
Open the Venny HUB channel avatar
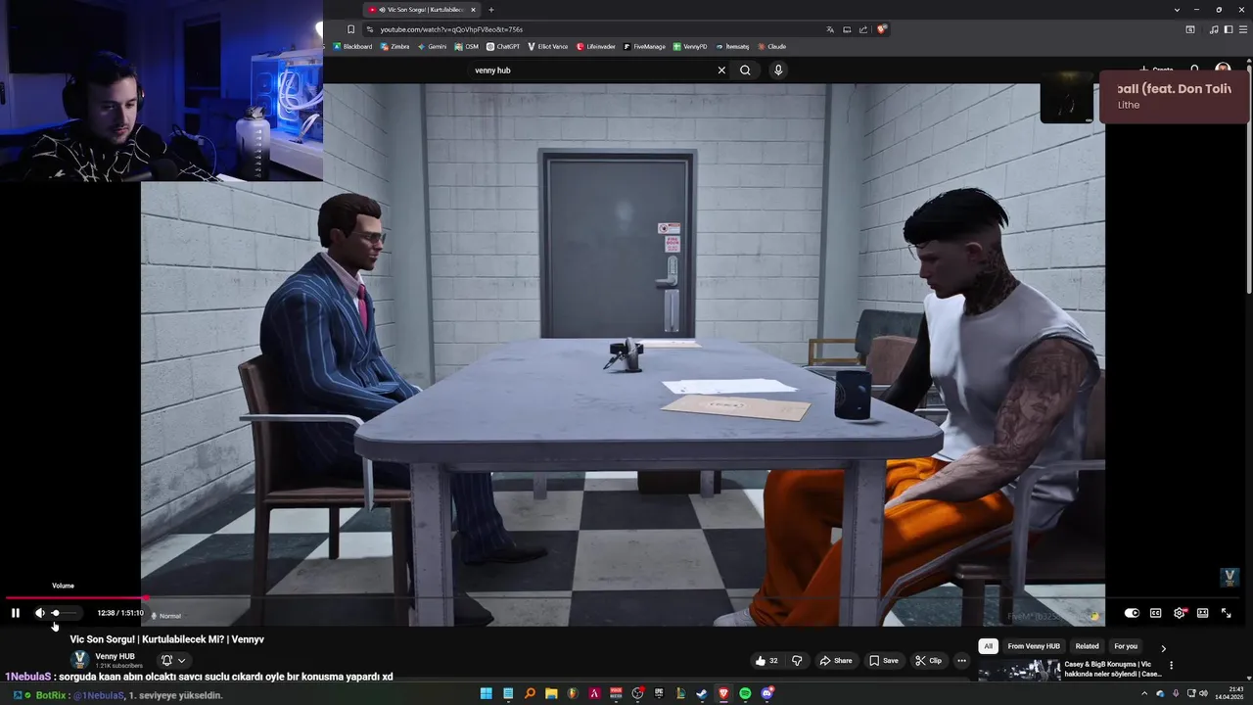[x=80, y=660]
